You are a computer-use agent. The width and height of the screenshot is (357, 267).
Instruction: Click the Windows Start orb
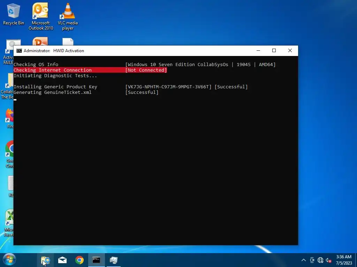9,260
